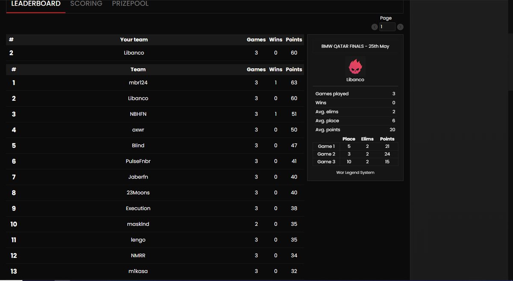Click the Avg. place stat row
Image resolution: width=513 pixels, height=281 pixels.
355,121
